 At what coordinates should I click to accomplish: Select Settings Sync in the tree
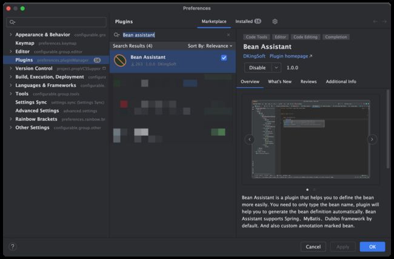pyautogui.click(x=56, y=102)
